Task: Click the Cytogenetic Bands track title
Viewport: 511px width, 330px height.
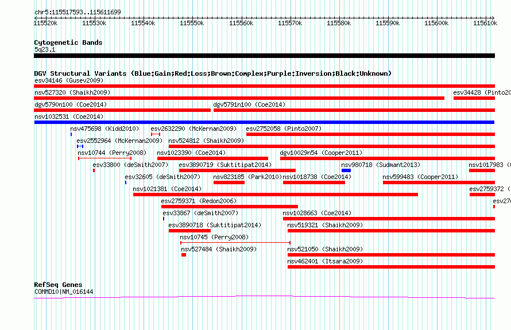Action: 68,42
